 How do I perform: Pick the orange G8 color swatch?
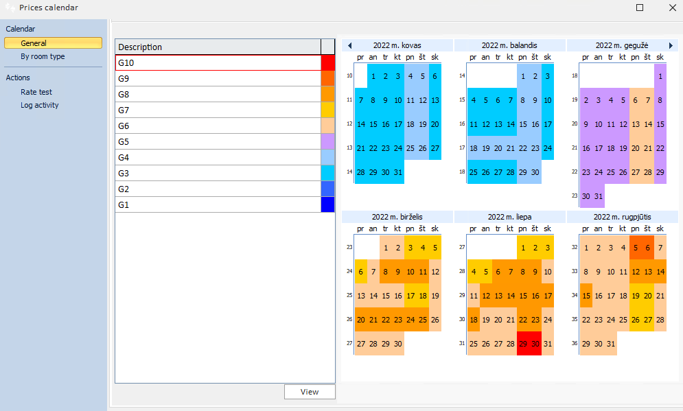click(327, 94)
